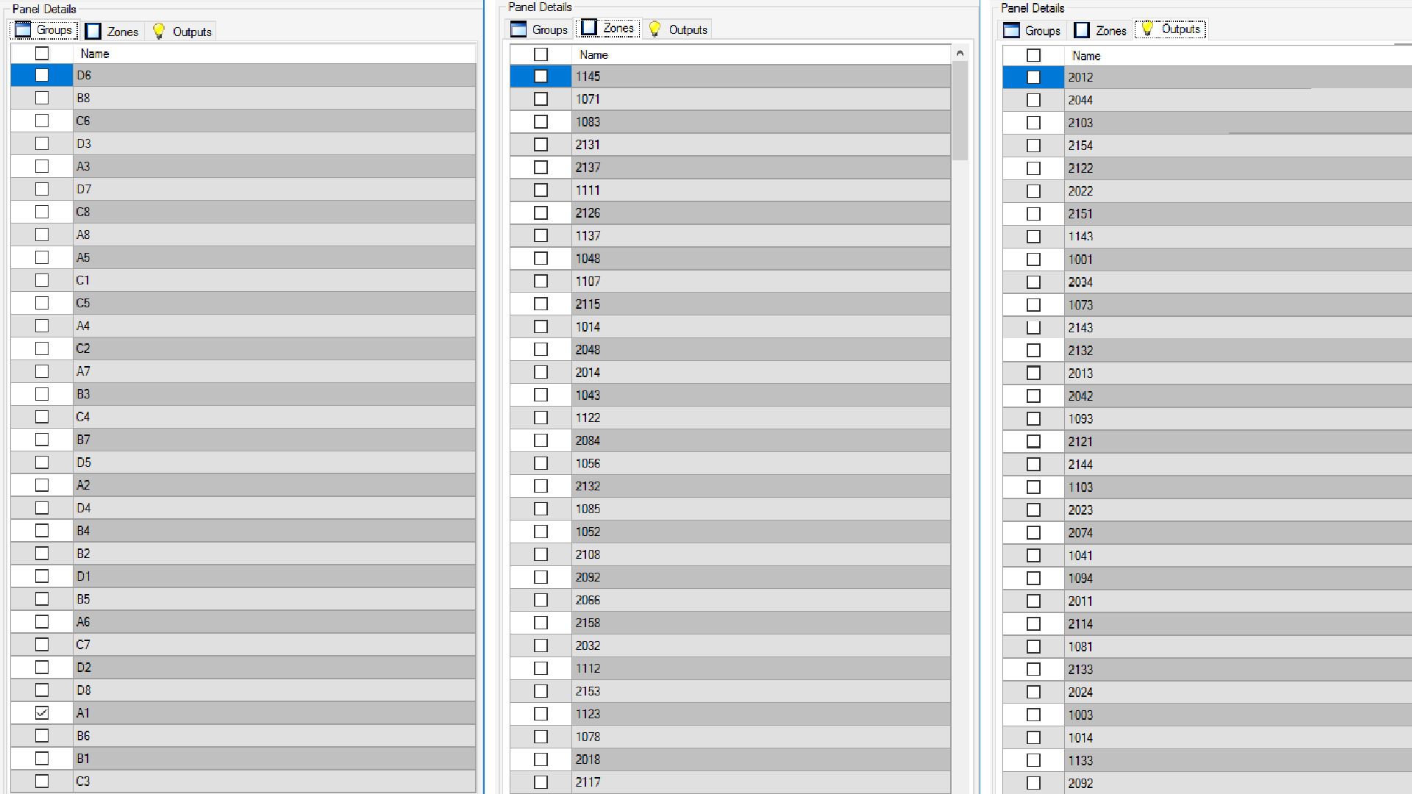This screenshot has width=1412, height=794.
Task: Enable the checkbox for zone 2131
Action: [x=541, y=144]
